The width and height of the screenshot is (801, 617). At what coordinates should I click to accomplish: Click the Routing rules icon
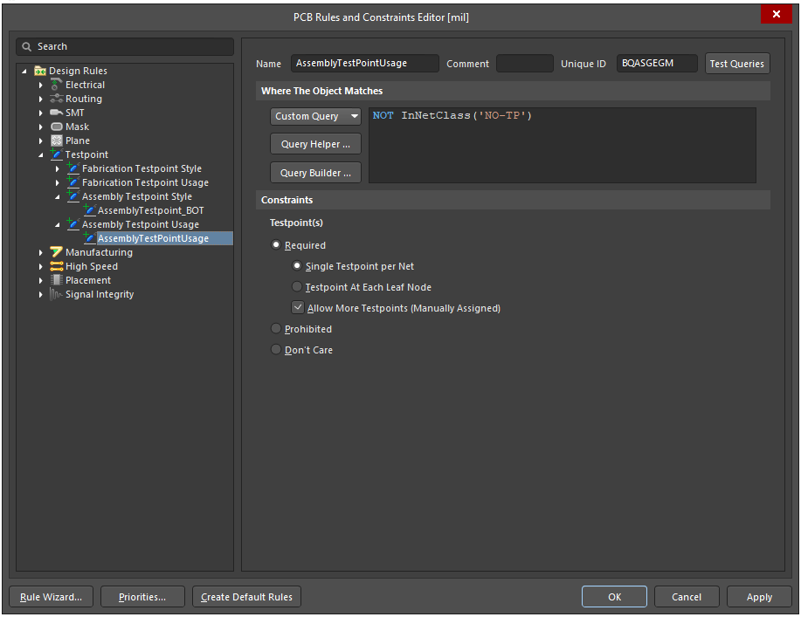pos(56,99)
